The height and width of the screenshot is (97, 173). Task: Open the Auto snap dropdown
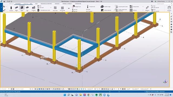click(x=128, y=89)
